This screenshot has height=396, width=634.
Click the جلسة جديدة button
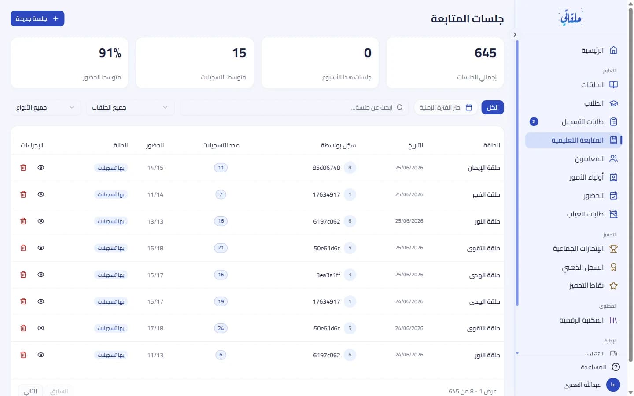pos(37,18)
